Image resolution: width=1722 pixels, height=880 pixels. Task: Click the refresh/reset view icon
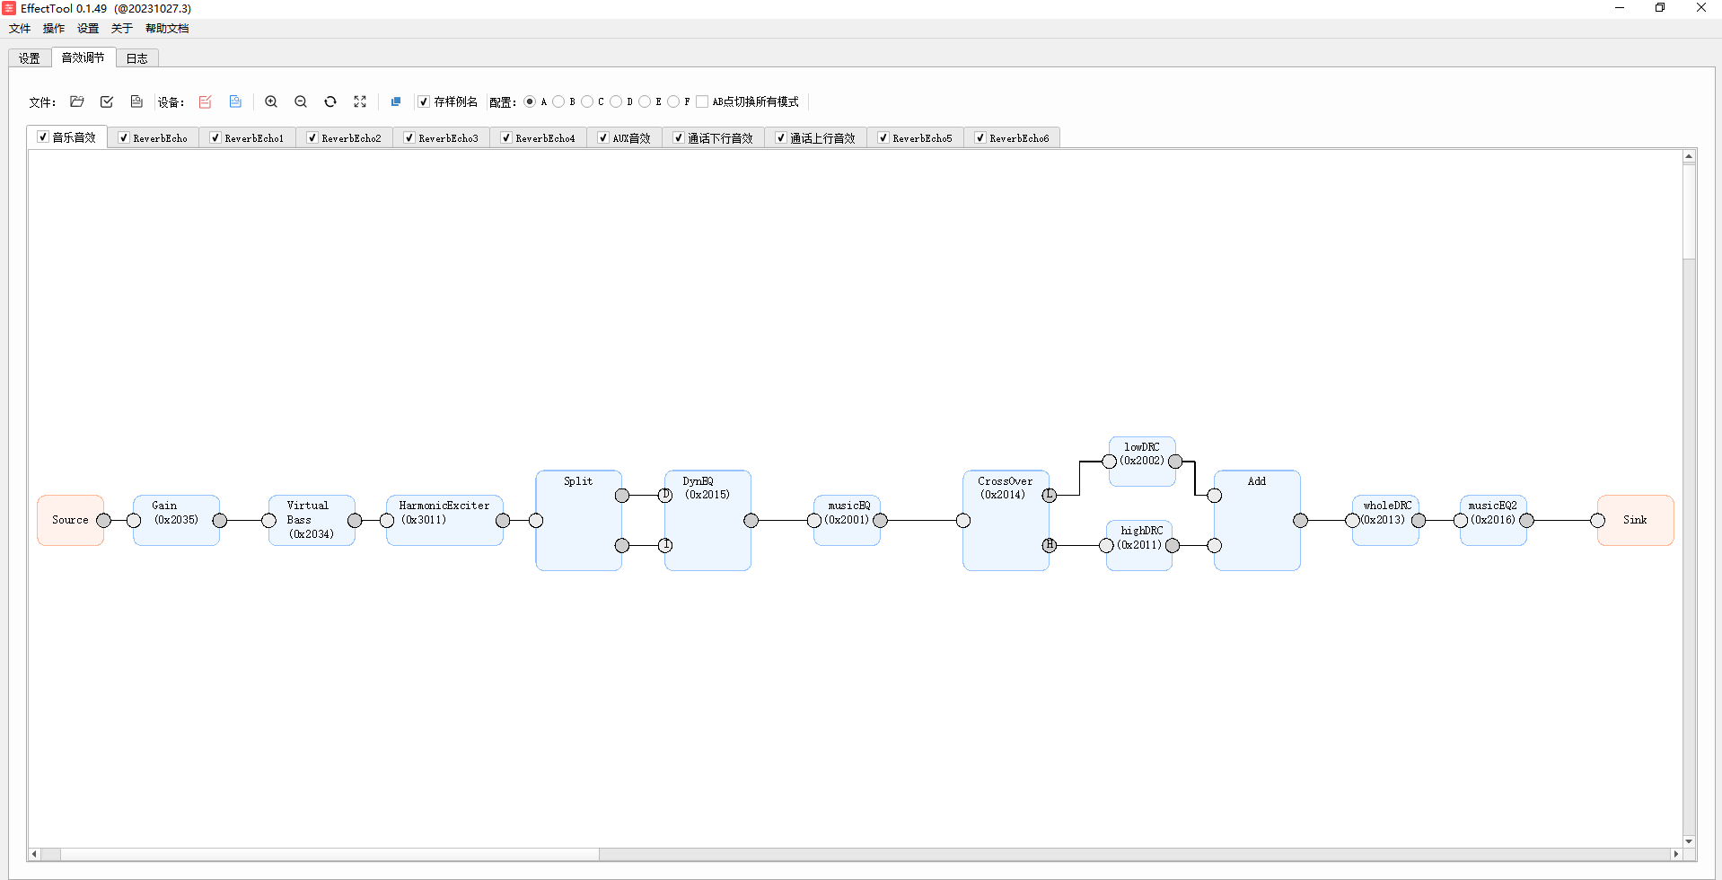(x=330, y=101)
